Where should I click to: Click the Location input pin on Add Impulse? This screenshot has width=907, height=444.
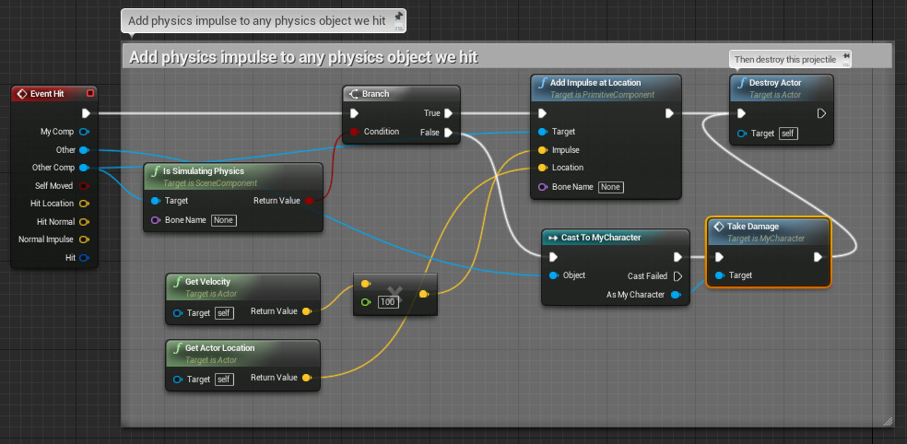pyautogui.click(x=542, y=168)
